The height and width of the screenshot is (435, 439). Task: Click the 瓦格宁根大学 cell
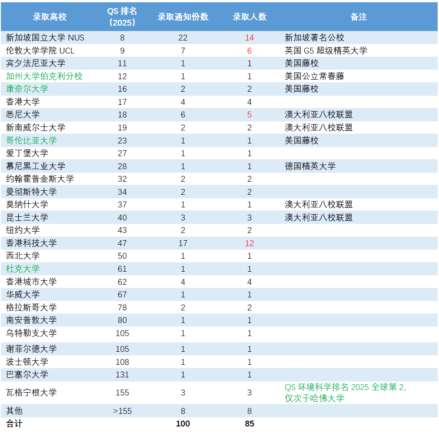[31, 393]
